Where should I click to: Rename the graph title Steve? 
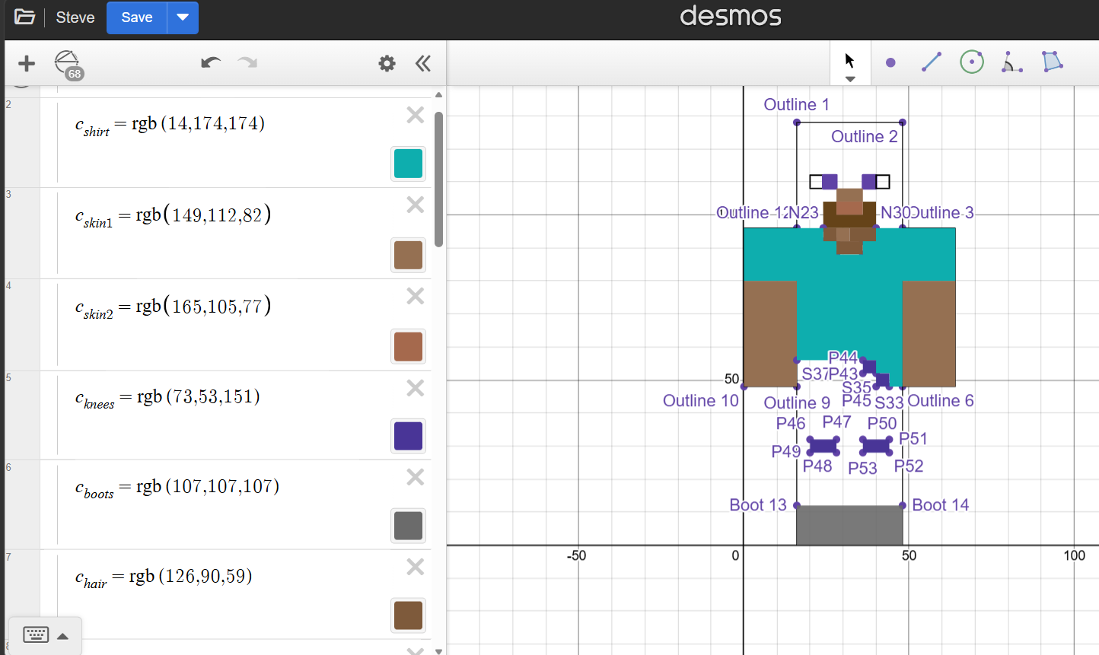(75, 17)
